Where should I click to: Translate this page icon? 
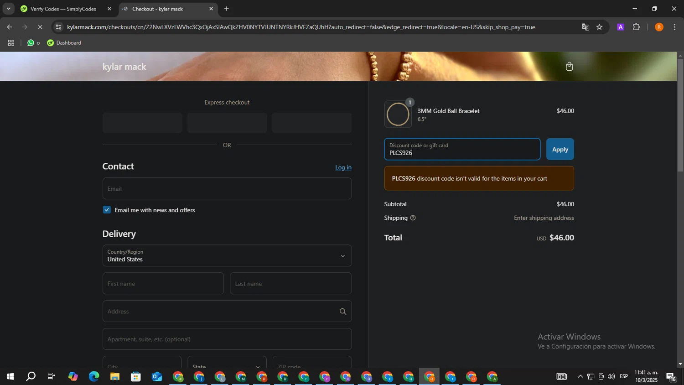(x=586, y=27)
